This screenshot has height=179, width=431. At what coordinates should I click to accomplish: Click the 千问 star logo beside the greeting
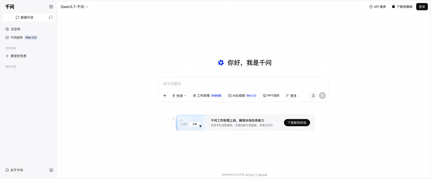pos(221,62)
